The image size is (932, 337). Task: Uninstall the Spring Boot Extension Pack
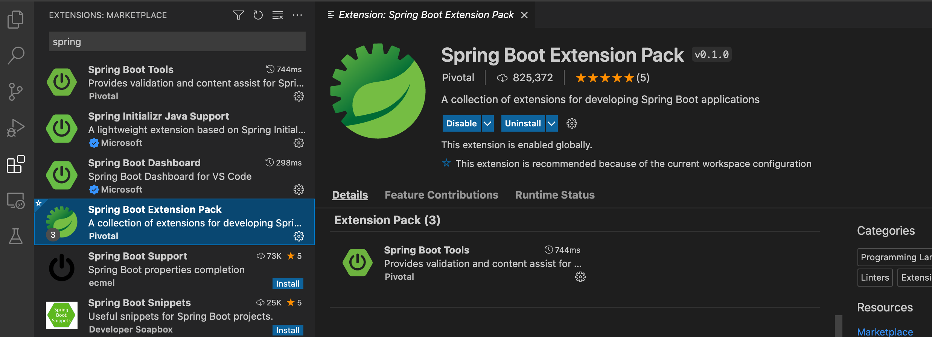(x=523, y=123)
